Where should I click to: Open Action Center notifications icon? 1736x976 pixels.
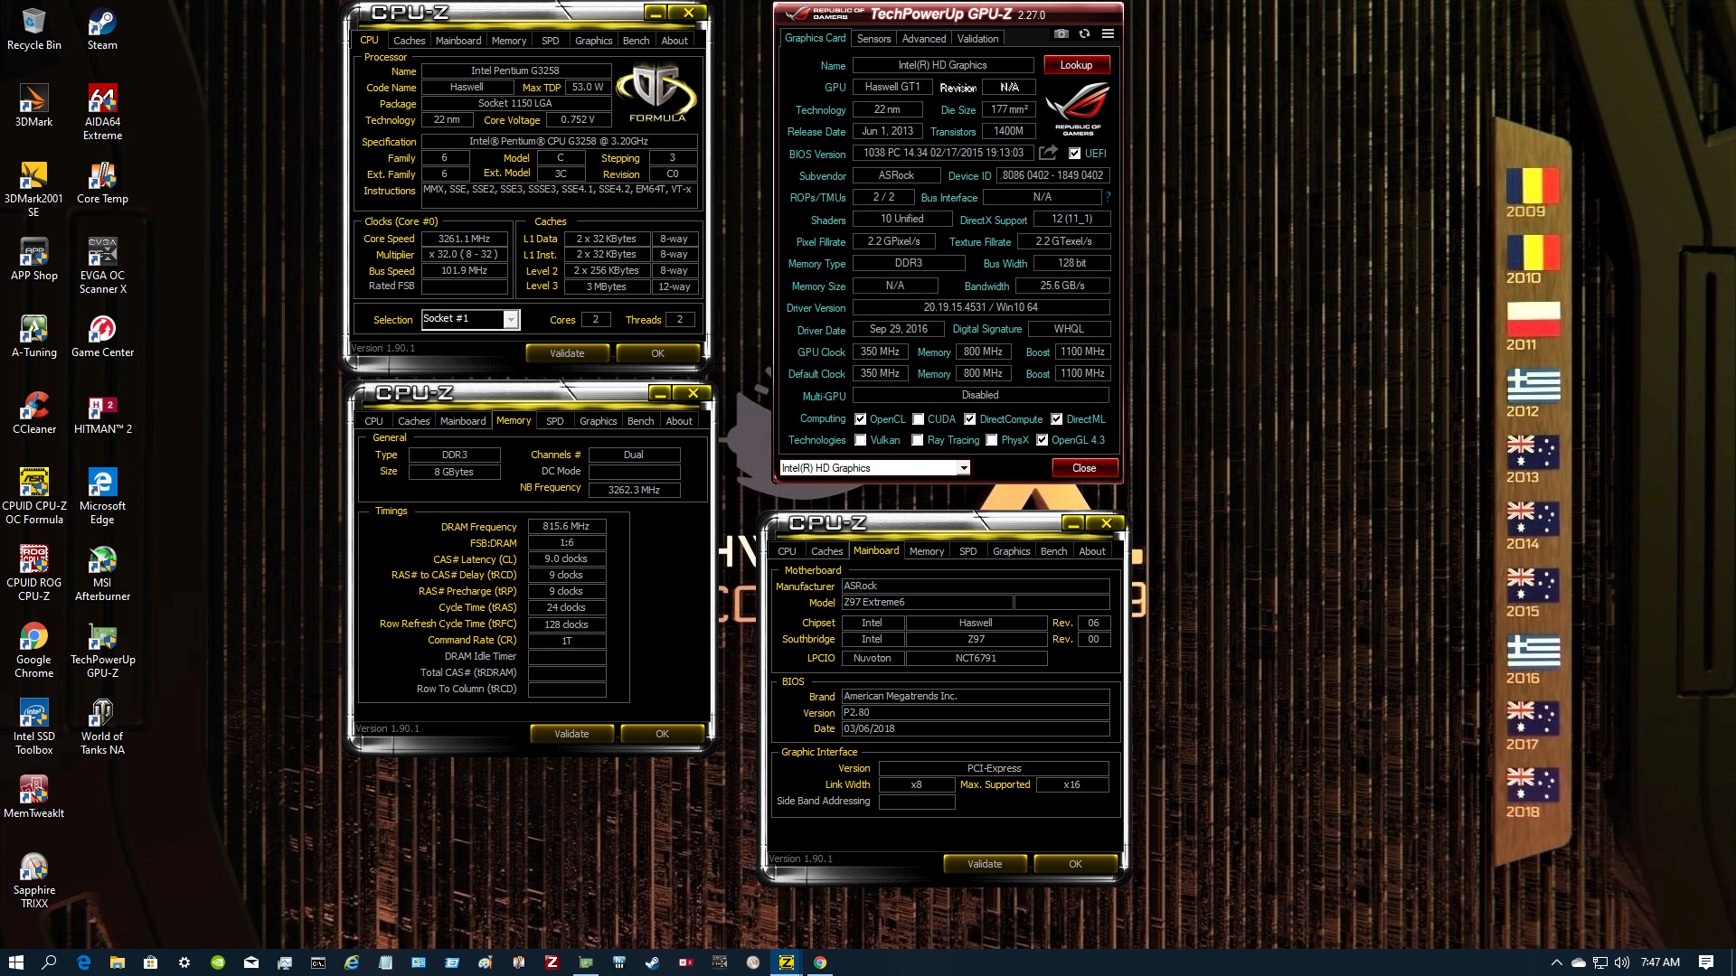pyautogui.click(x=1706, y=962)
